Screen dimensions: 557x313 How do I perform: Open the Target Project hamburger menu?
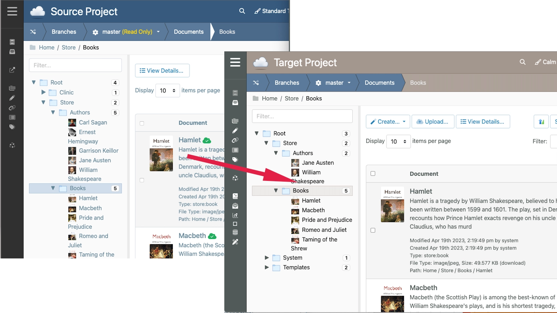point(235,62)
